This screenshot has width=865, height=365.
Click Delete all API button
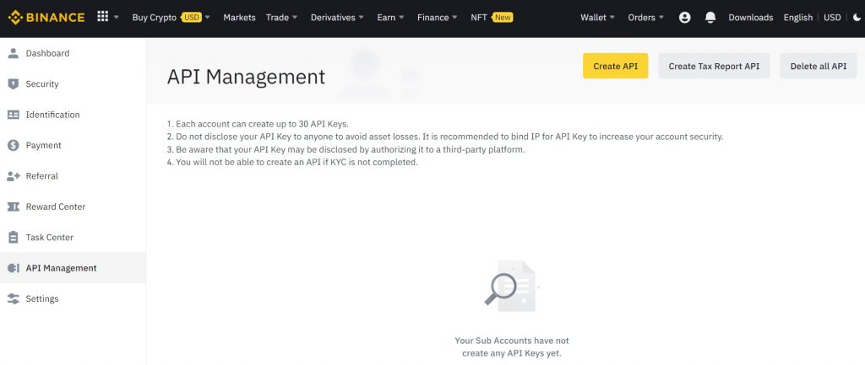(x=818, y=66)
